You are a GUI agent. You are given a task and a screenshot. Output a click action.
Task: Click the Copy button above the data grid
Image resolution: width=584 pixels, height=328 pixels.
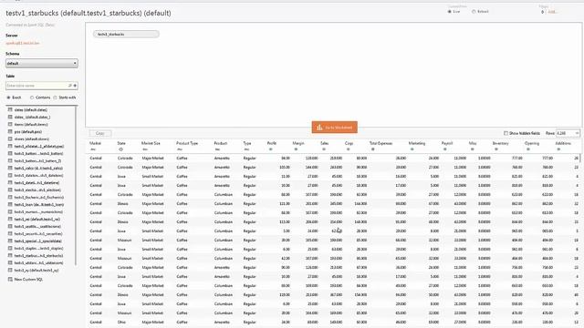[x=100, y=133]
